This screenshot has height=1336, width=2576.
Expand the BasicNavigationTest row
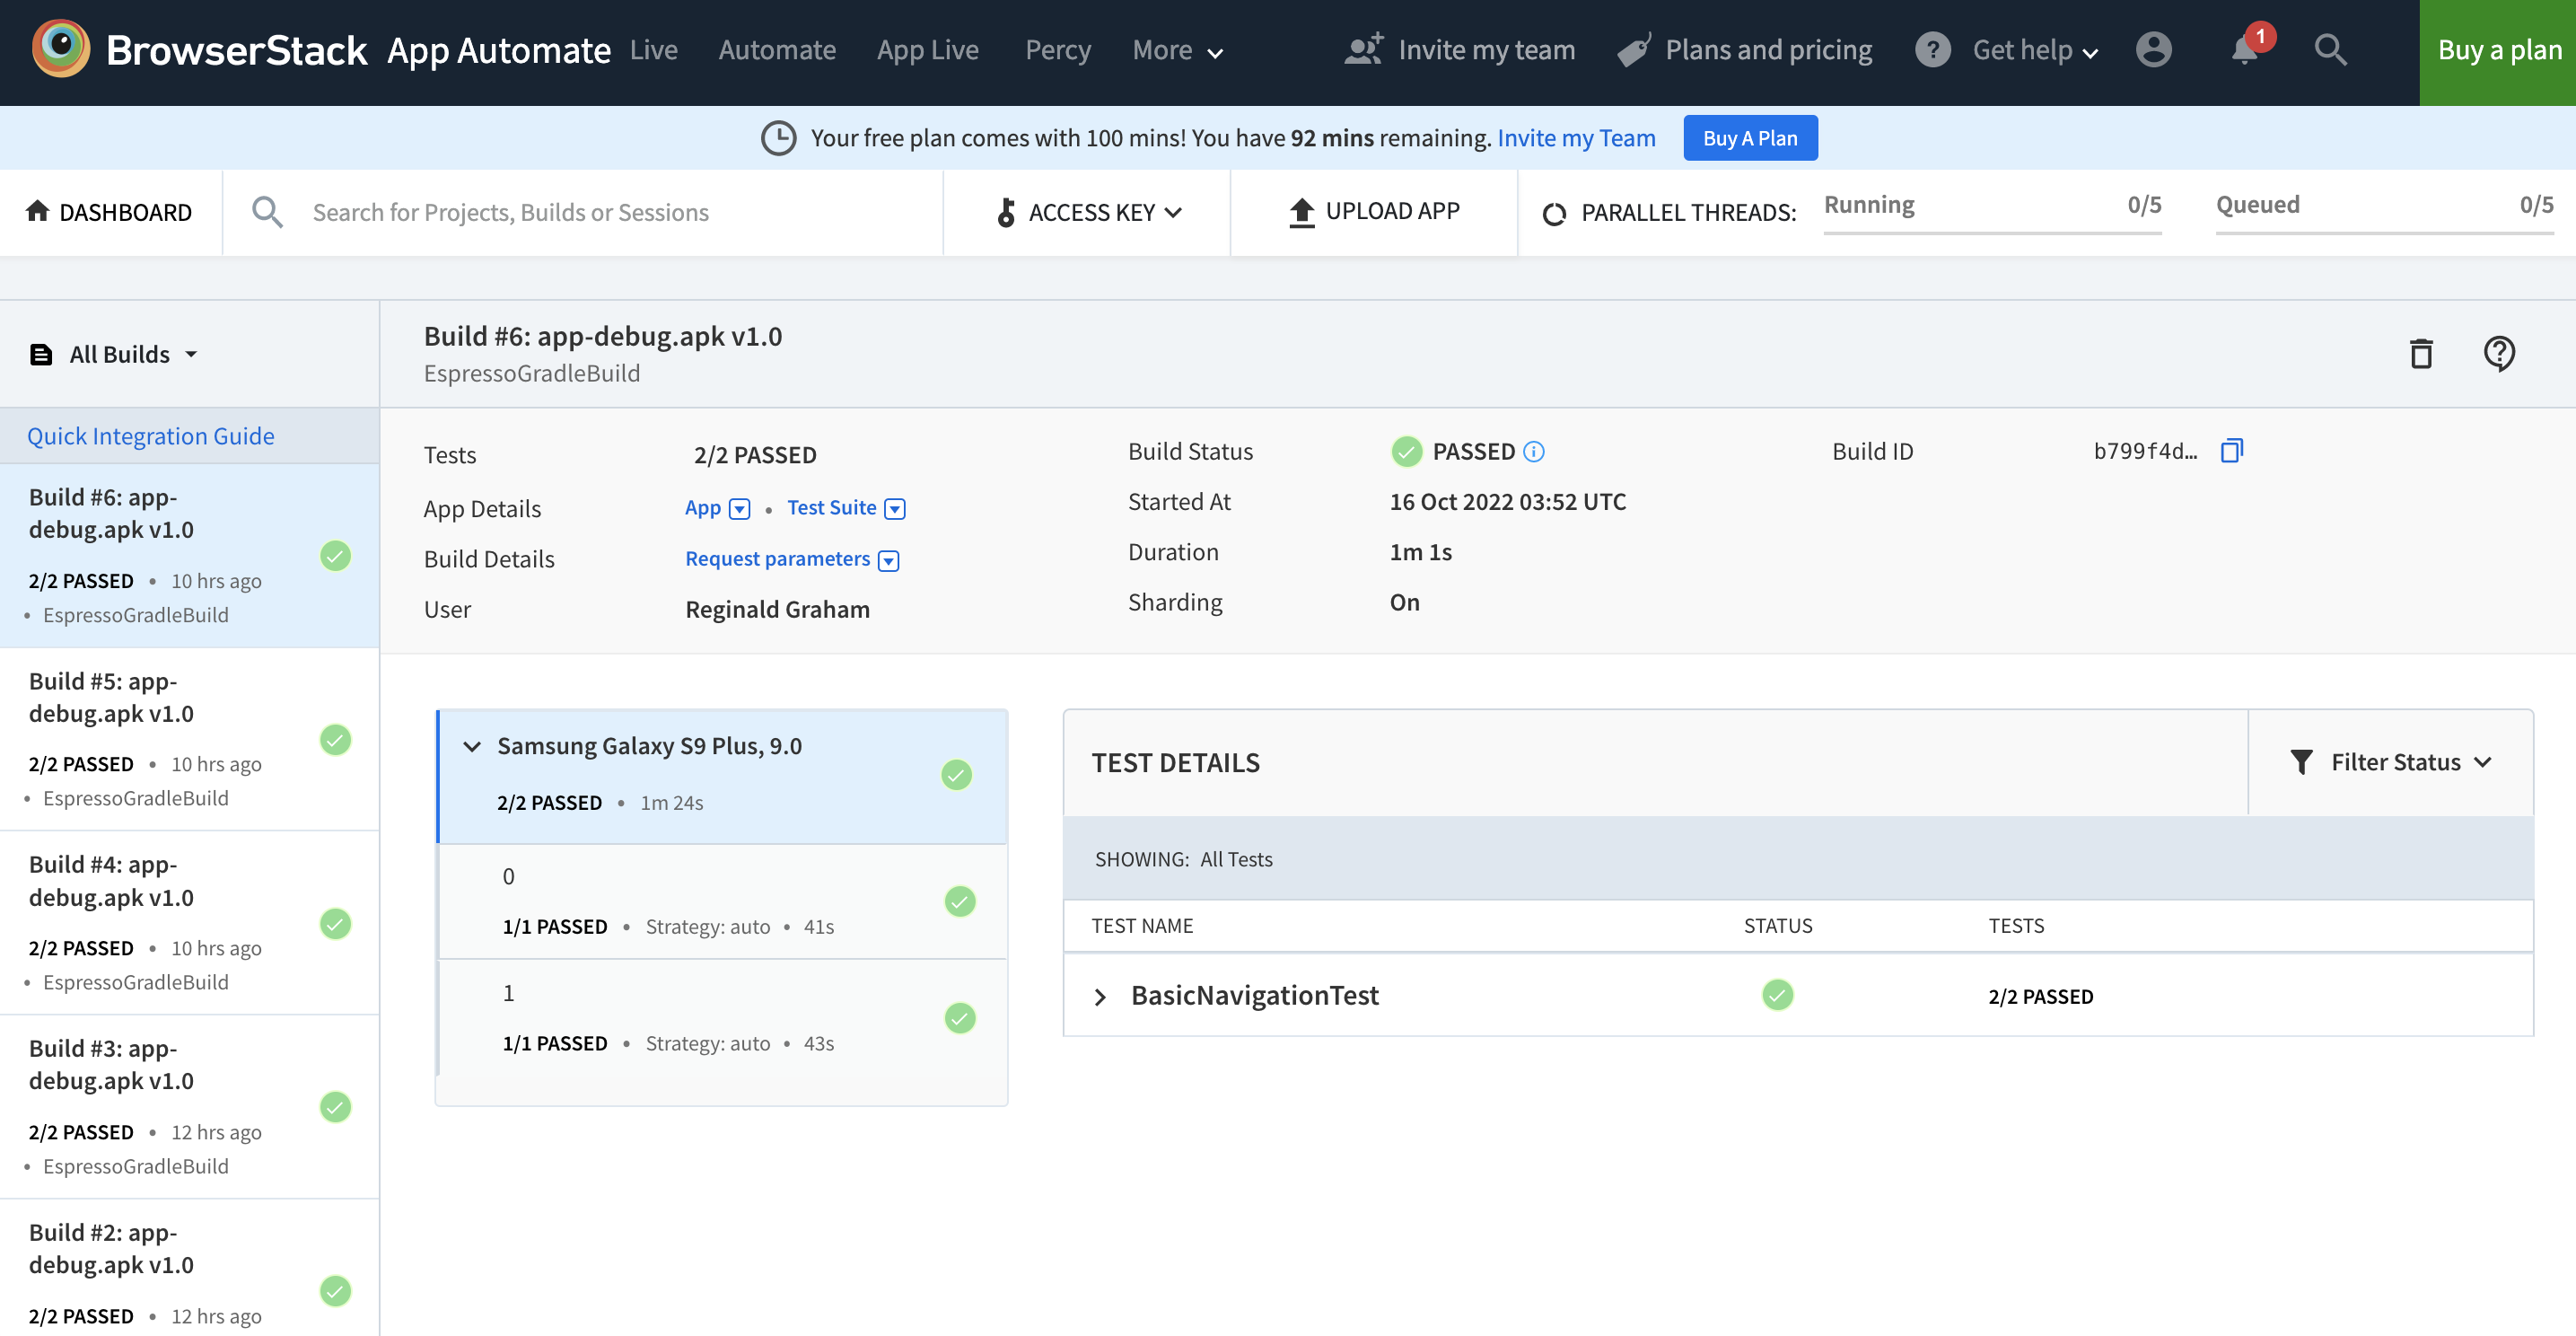click(x=1100, y=997)
